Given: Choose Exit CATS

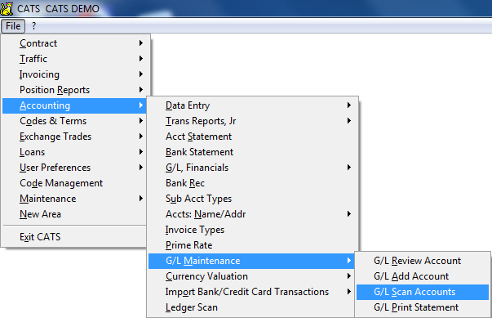Looking at the screenshot, I should (x=74, y=237).
